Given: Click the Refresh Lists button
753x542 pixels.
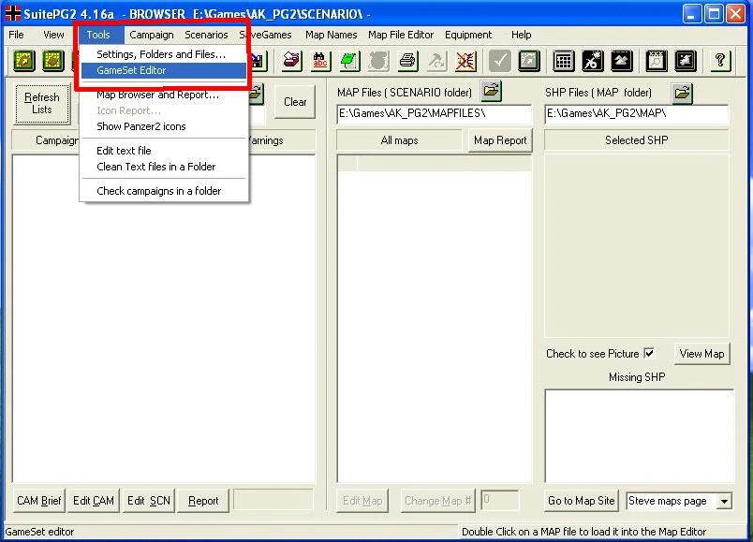Looking at the screenshot, I should coord(42,103).
